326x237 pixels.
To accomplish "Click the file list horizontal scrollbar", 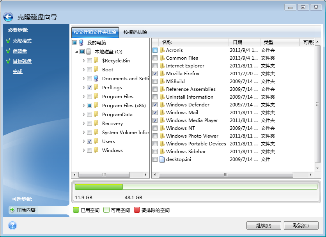I will tap(226, 175).
